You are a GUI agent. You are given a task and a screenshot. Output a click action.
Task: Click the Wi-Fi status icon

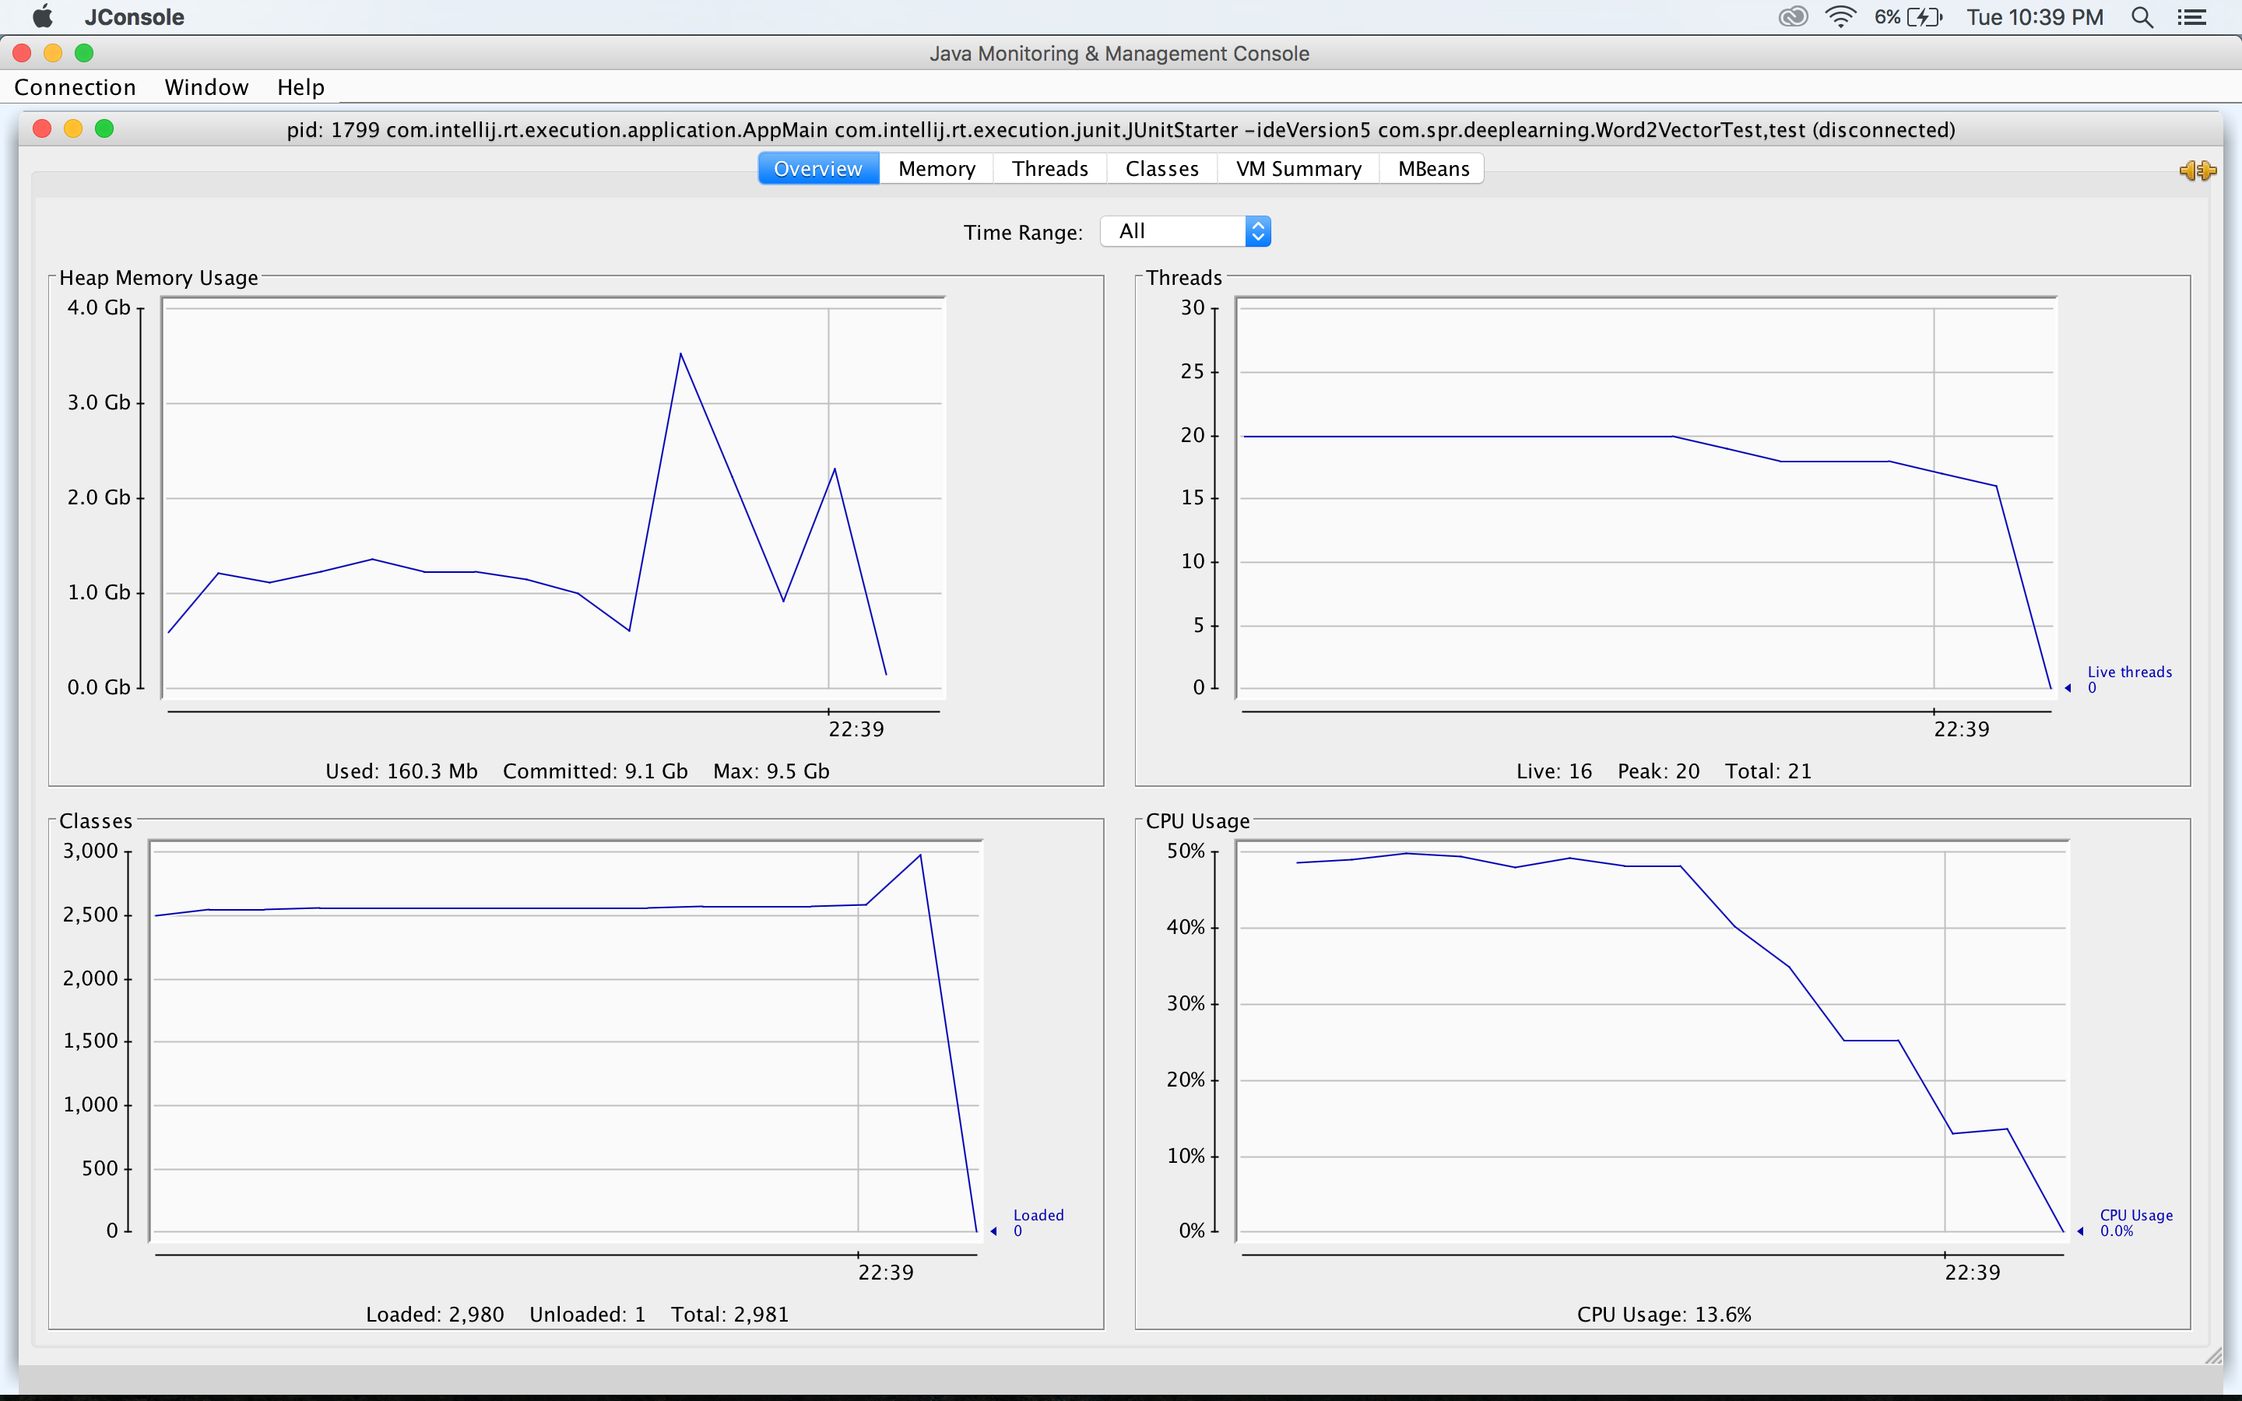click(1840, 16)
